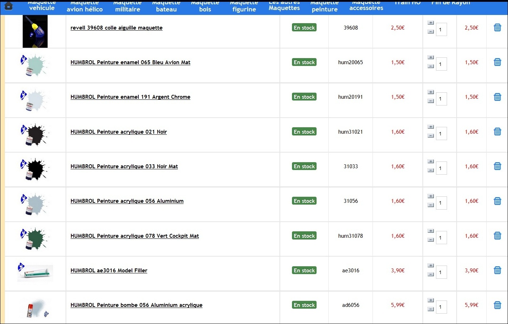Open the revell glue bottle thumbnail
Viewport: 508px width, 324px height.
(35, 31)
